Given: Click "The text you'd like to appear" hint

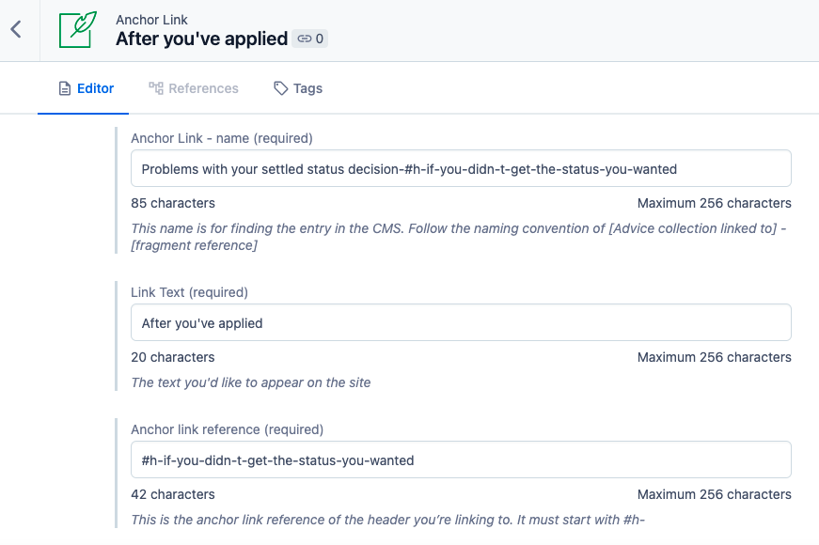Looking at the screenshot, I should pos(251,382).
